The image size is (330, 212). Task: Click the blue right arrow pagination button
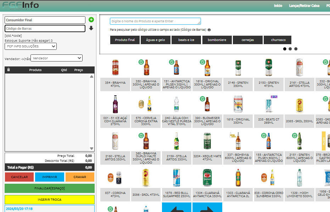207,207
